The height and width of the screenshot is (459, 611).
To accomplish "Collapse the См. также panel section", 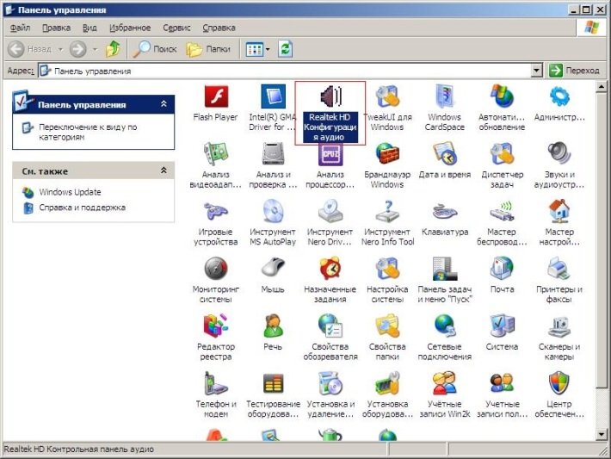I will click(164, 171).
